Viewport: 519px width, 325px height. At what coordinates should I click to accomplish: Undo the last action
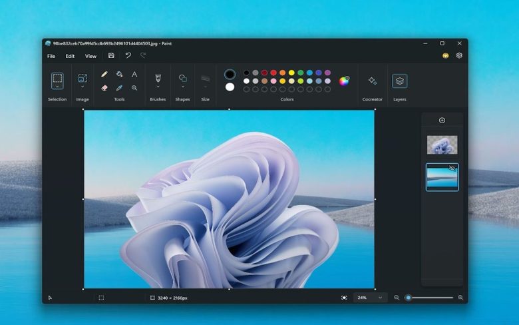[x=128, y=56]
